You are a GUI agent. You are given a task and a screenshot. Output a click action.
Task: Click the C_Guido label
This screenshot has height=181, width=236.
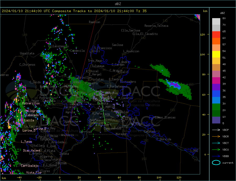tap(35, 82)
